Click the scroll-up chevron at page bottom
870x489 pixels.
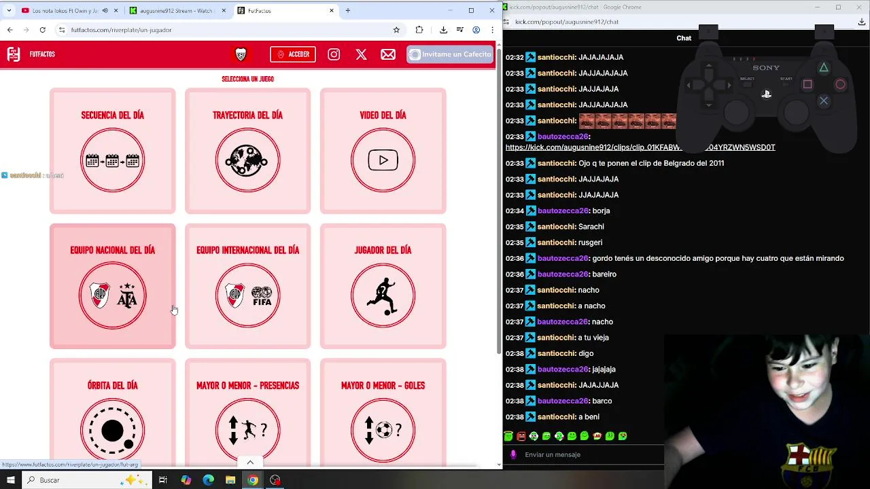[250, 463]
